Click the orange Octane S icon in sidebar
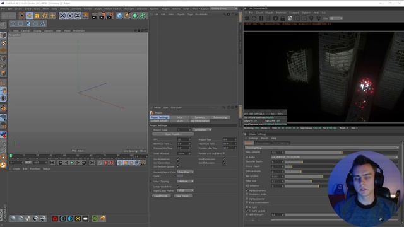The height and width of the screenshot is (227, 404). [x=3, y=165]
